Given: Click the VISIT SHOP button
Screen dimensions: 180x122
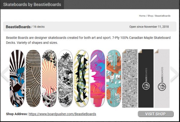Looking at the screenshot, I should click(x=156, y=114).
